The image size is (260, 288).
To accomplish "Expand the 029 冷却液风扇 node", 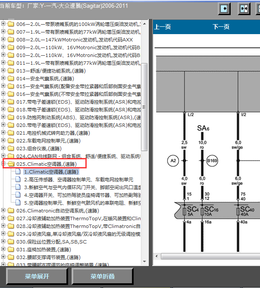I will [x=3, y=234].
